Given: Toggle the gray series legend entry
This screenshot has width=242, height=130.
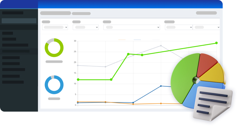Looking at the screenshot, I should pyautogui.click(x=156, y=40).
